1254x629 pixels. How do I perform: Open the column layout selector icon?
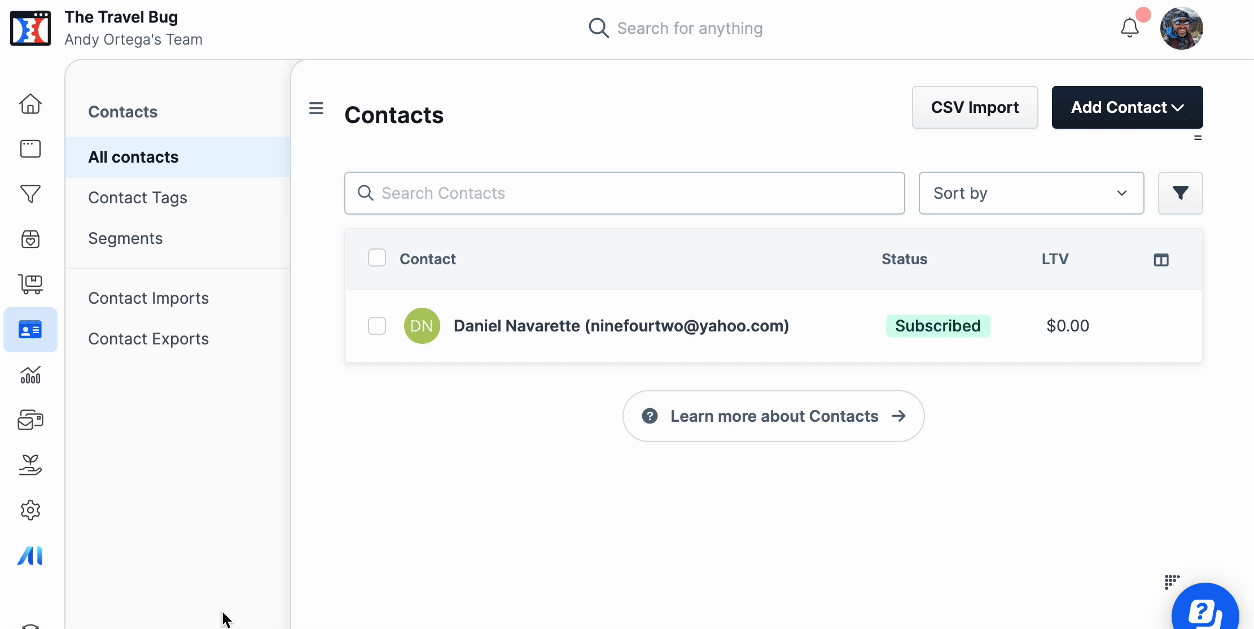pos(1161,260)
